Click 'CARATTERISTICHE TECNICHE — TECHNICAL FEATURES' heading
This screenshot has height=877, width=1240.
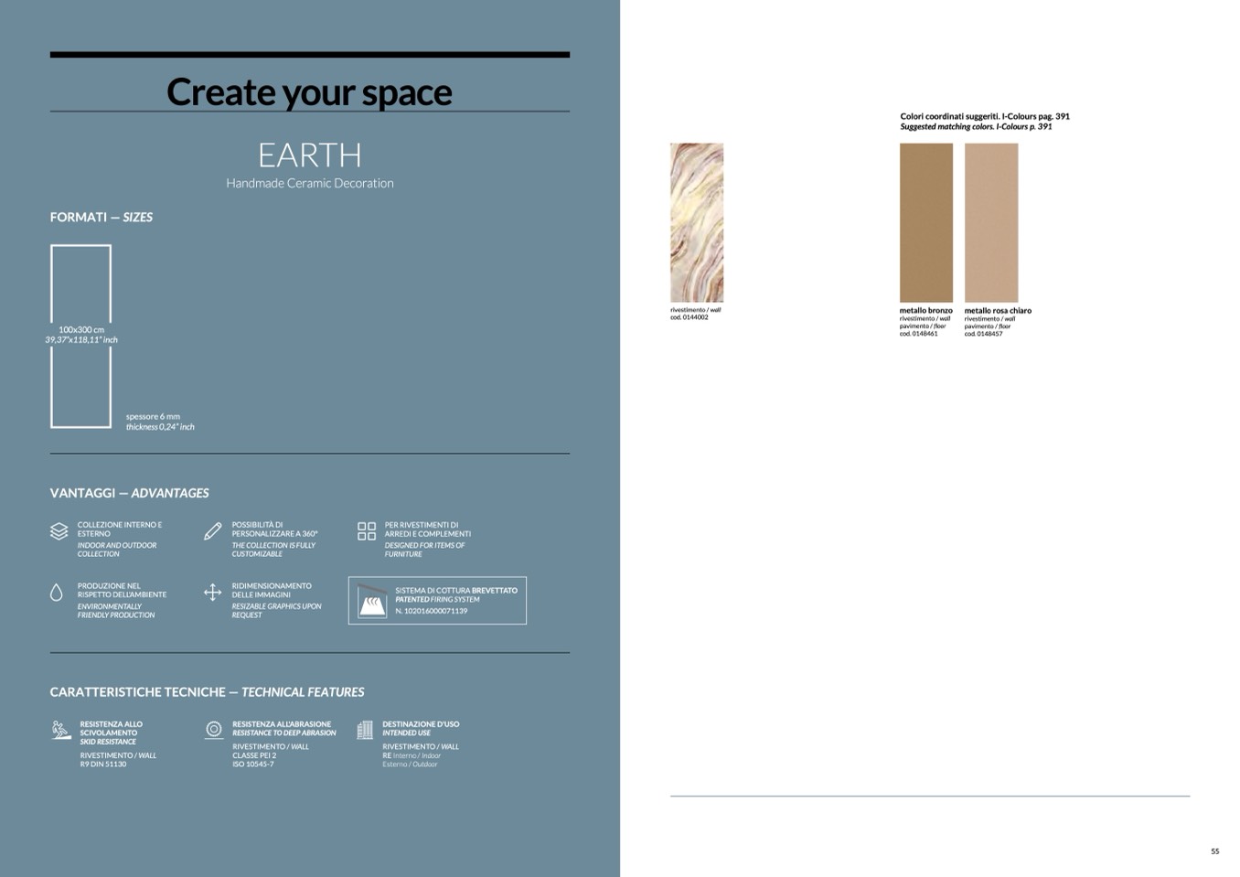click(207, 692)
